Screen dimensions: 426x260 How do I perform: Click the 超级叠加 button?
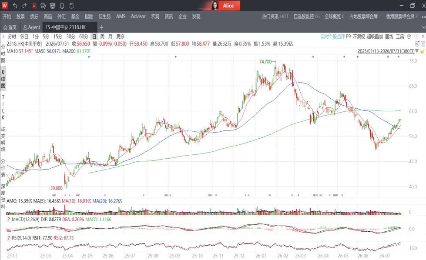click(x=375, y=37)
